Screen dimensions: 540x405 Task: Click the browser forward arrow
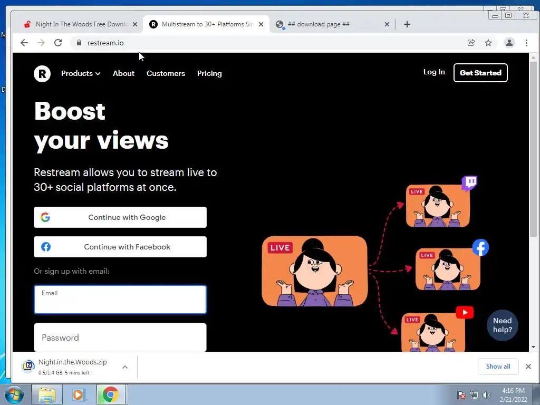pyautogui.click(x=41, y=43)
